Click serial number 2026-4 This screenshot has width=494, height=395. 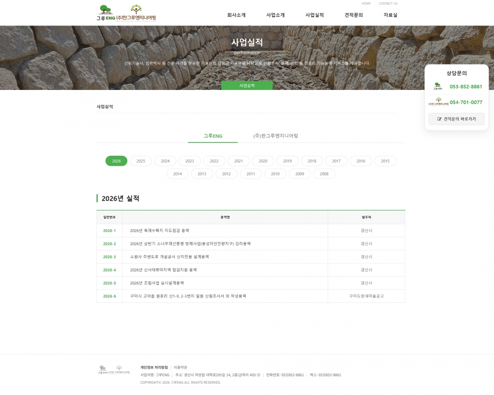[x=109, y=270]
